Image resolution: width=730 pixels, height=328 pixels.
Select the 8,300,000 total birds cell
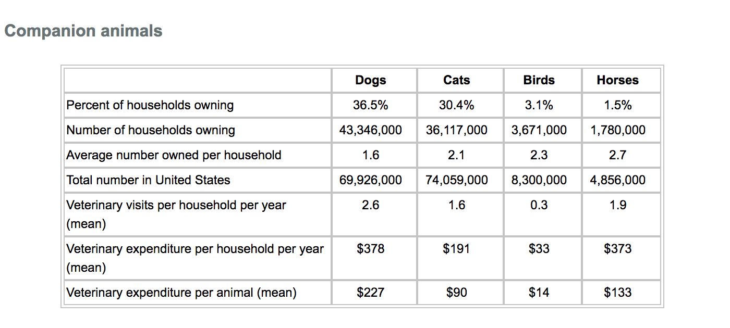coord(539,180)
